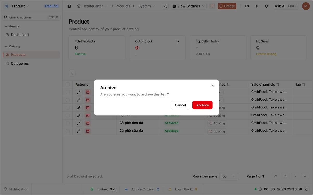313x195 pixels.
Task: Click the No Sales review pricing text
Action: coord(266,54)
